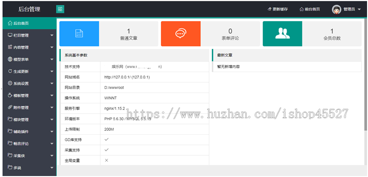Open the 采集侠 sidebar label
Viewport: 368px width, 177px height.
coord(19,156)
